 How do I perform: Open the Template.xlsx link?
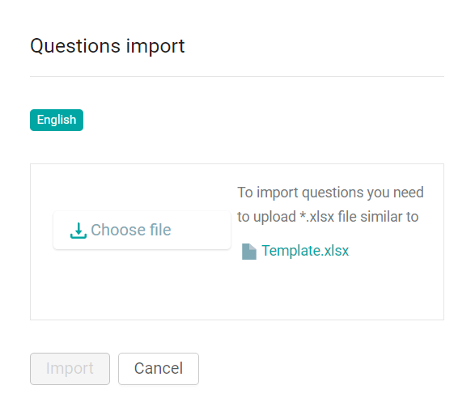click(x=305, y=251)
